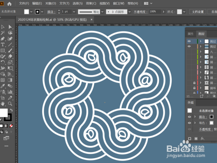Hide the top layer via eye icon
This screenshot has width=217, height=163.
tap(189, 41)
